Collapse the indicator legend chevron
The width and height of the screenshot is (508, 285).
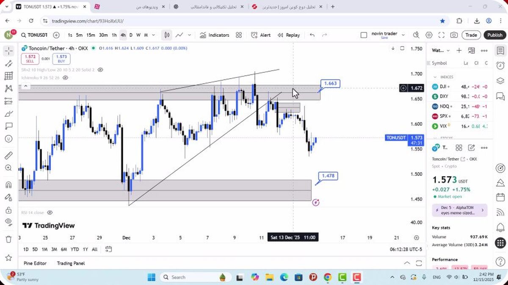[25, 86]
